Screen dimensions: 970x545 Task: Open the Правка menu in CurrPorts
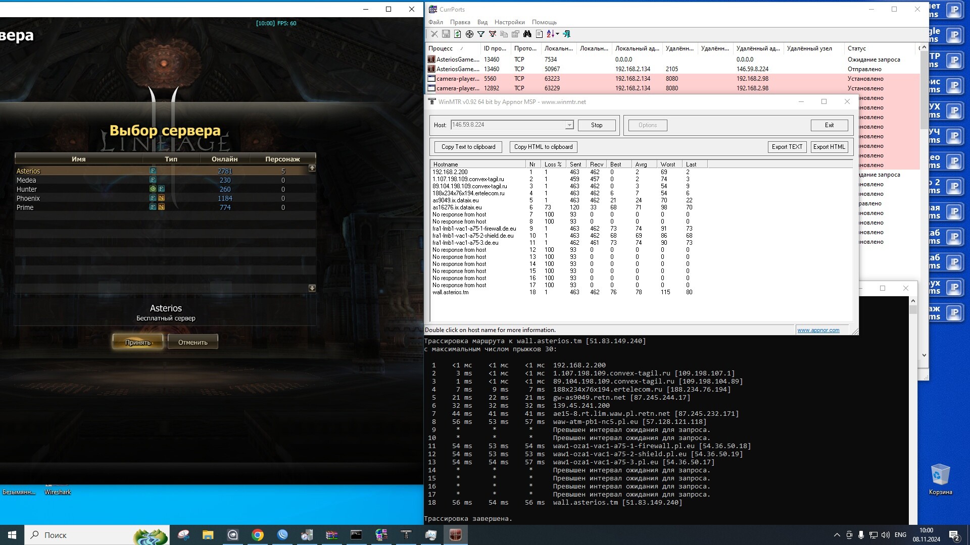click(x=460, y=22)
